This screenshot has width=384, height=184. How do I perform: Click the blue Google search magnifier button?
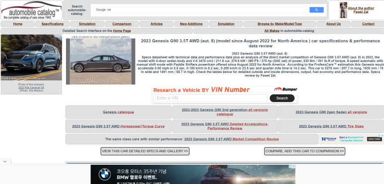pos(316,10)
